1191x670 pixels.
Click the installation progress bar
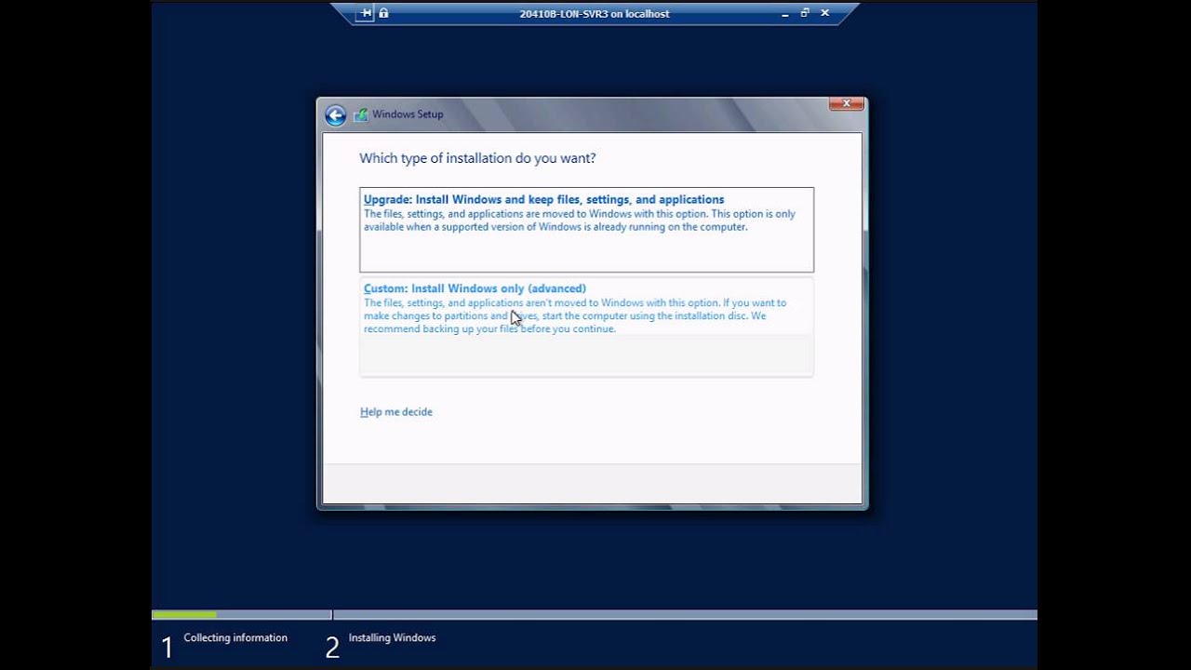[595, 615]
